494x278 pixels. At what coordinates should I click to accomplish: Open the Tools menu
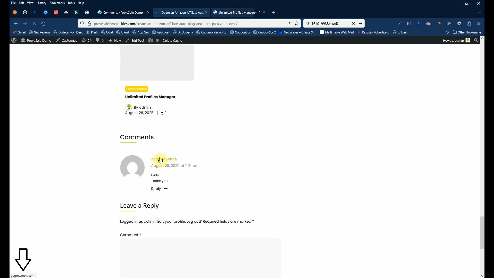[71, 3]
